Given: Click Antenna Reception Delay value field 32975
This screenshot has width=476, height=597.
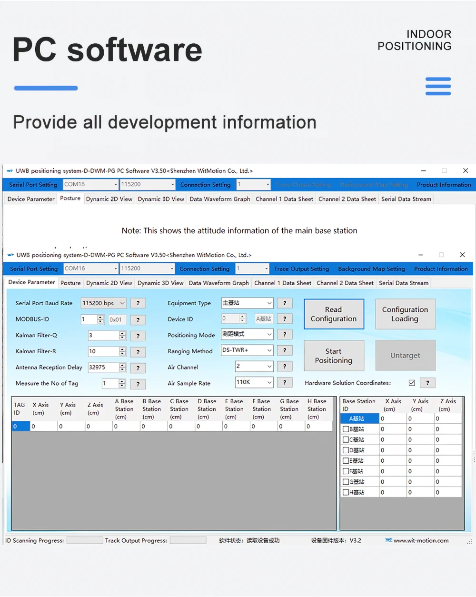Looking at the screenshot, I should [x=103, y=368].
